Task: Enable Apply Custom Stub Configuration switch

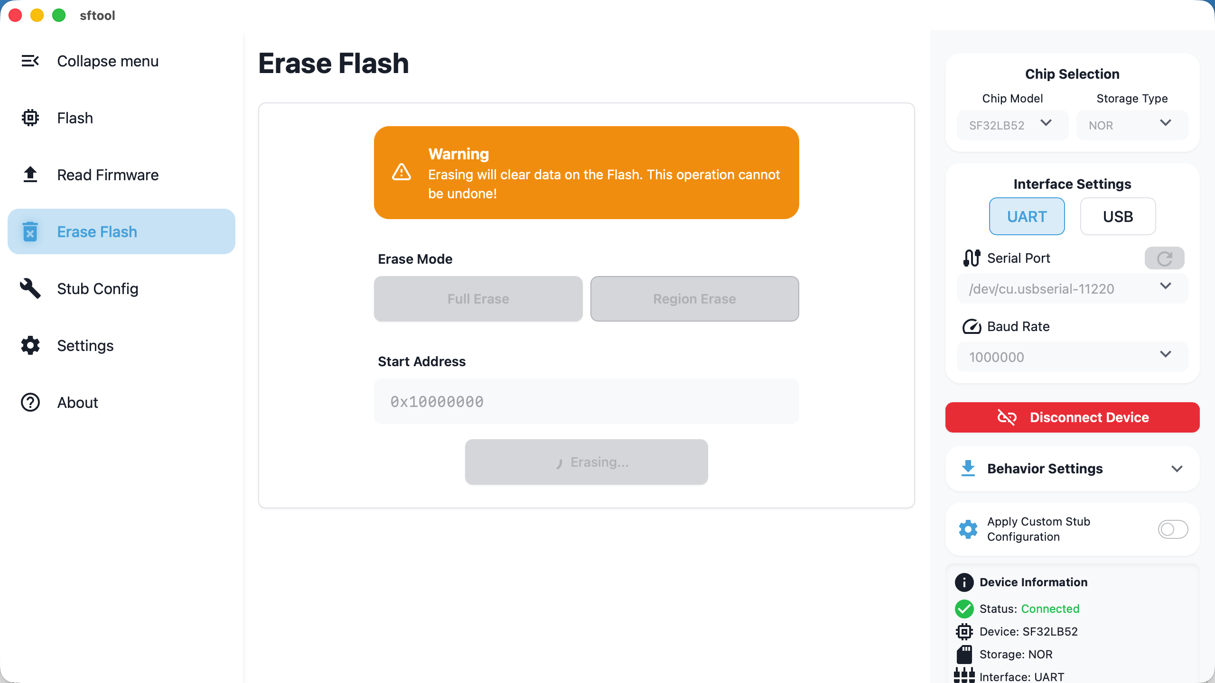Action: point(1172,529)
